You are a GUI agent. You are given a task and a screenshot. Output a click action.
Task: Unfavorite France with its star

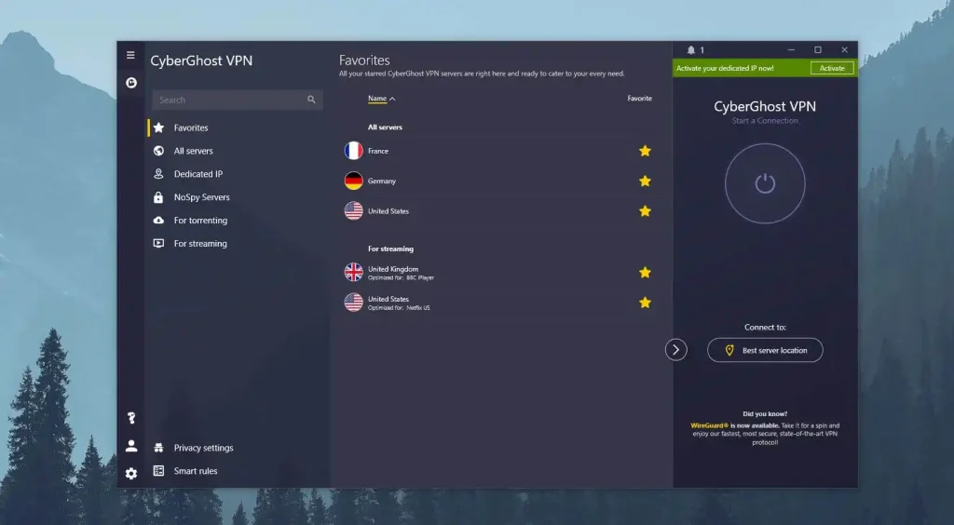click(x=645, y=151)
